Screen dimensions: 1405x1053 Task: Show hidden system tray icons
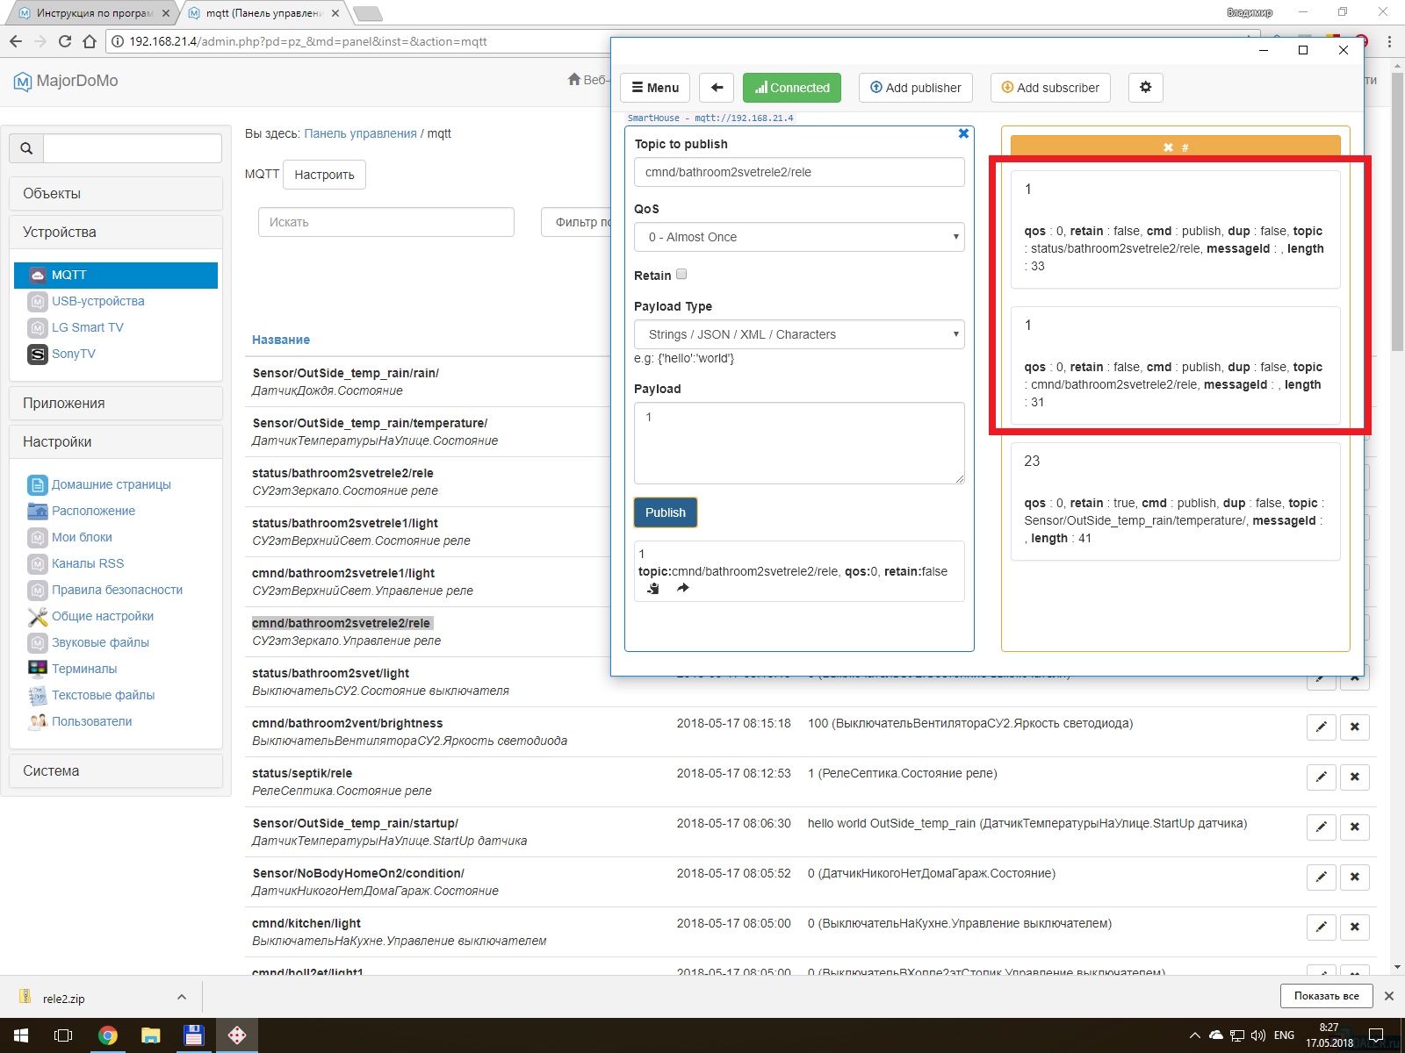pos(1194,1035)
